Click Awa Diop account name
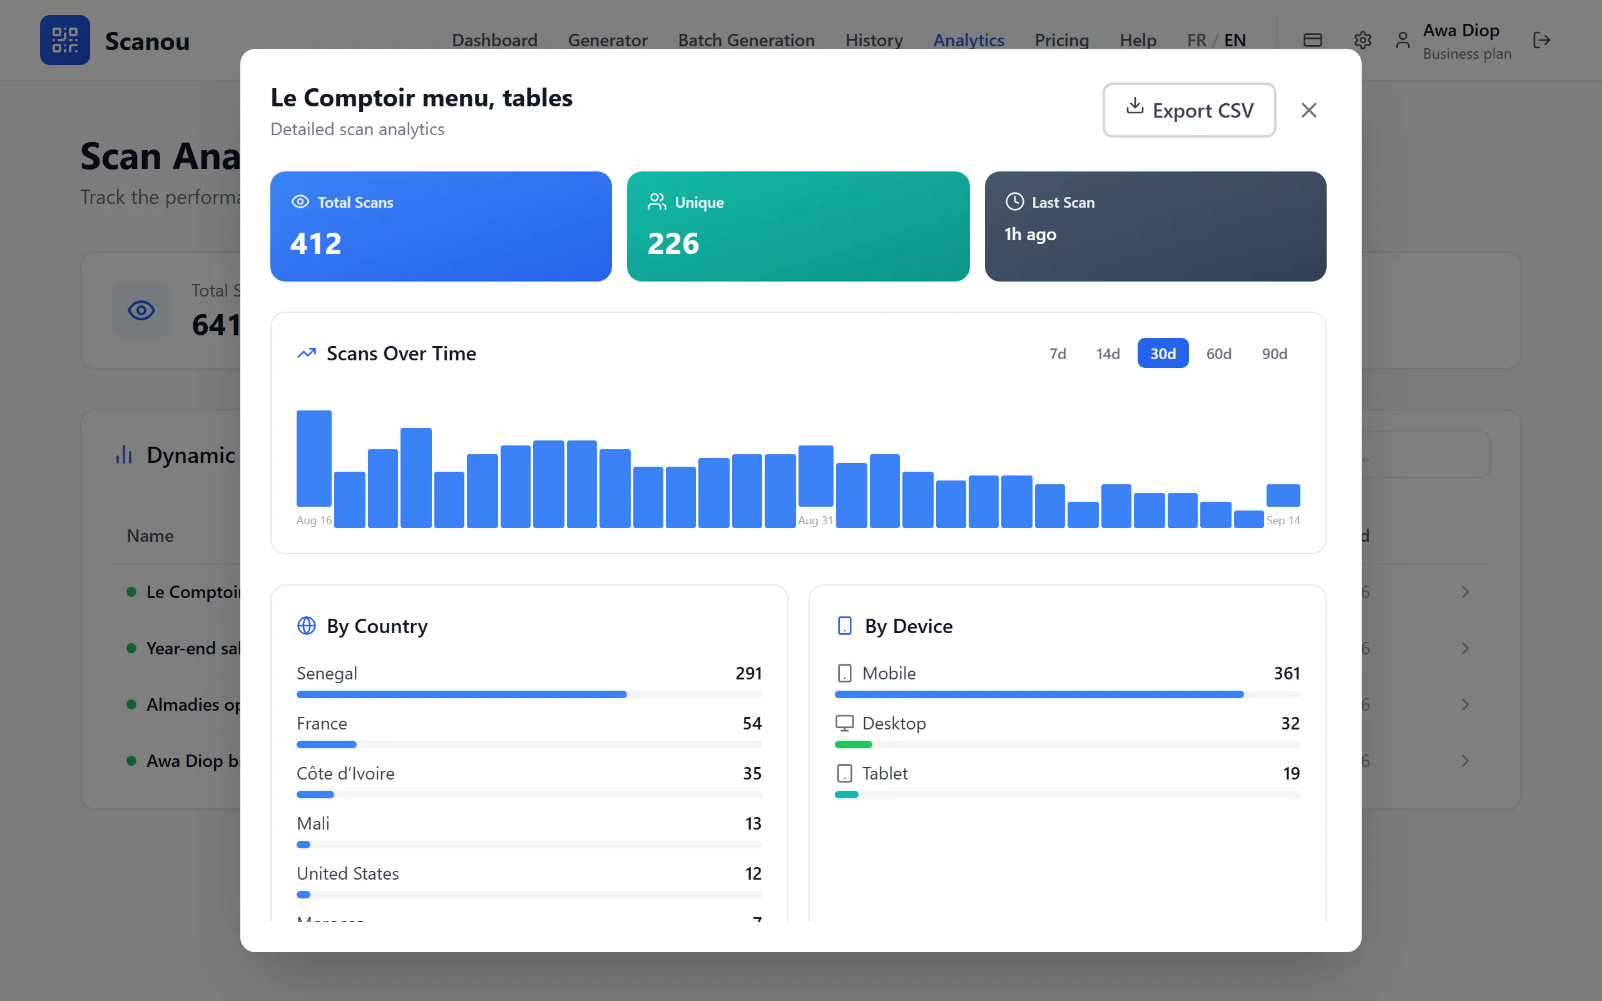 (x=1461, y=31)
